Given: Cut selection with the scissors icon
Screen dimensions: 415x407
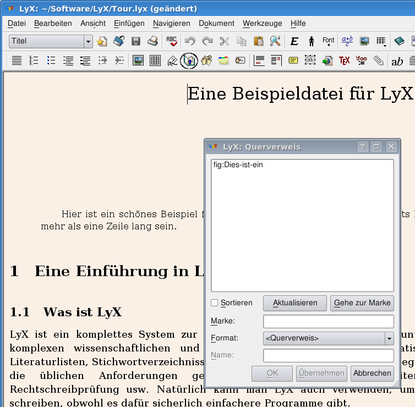Looking at the screenshot, I should [224, 41].
